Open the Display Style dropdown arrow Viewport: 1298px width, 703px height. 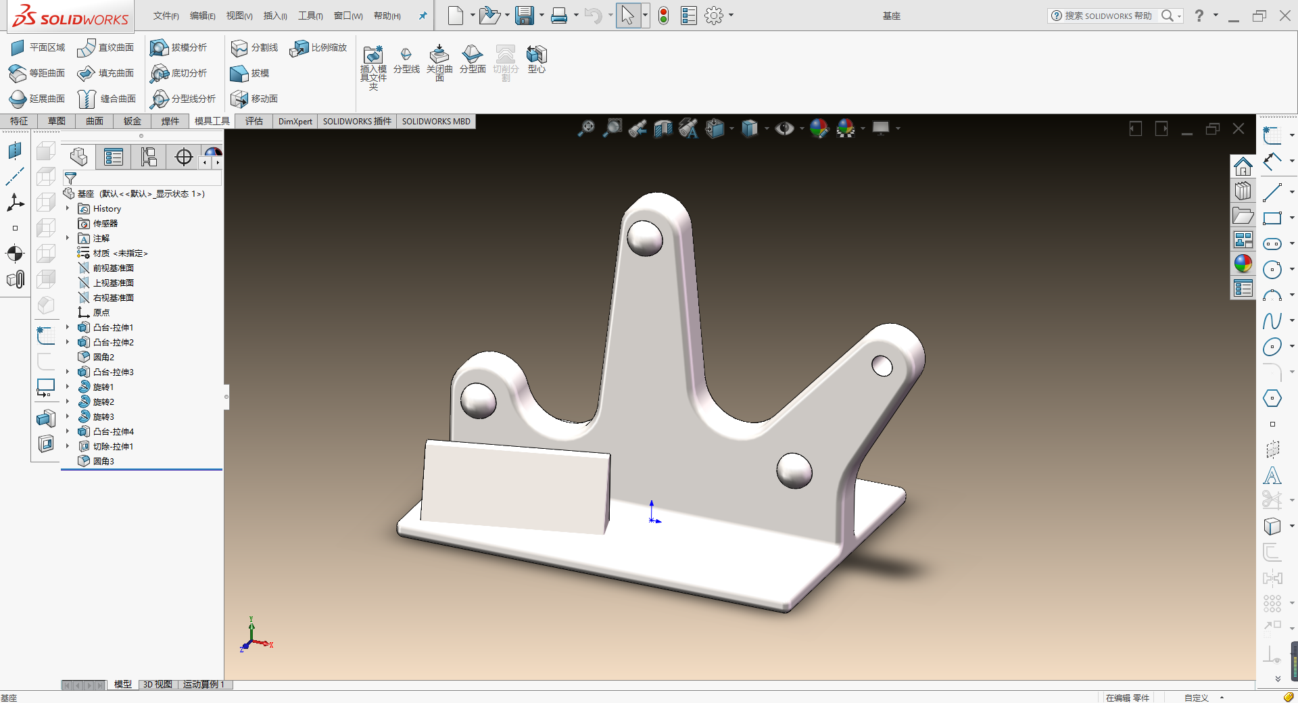[766, 128]
